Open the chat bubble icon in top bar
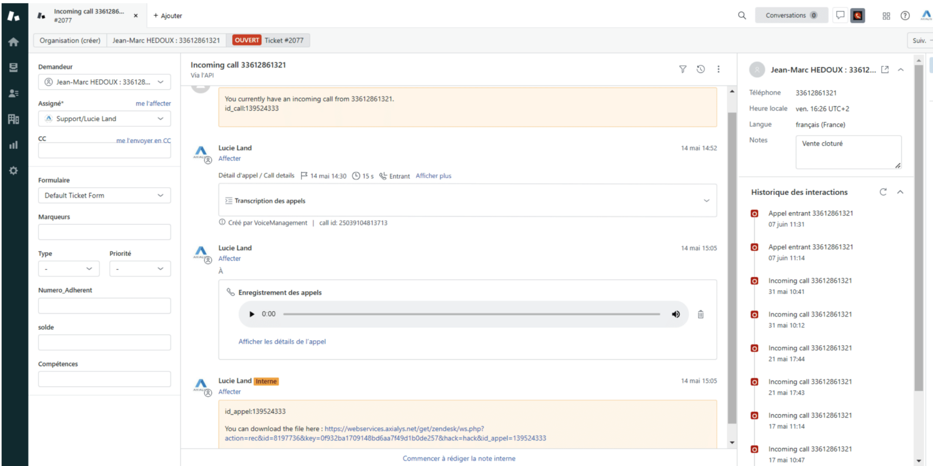The width and height of the screenshot is (933, 466). click(841, 16)
